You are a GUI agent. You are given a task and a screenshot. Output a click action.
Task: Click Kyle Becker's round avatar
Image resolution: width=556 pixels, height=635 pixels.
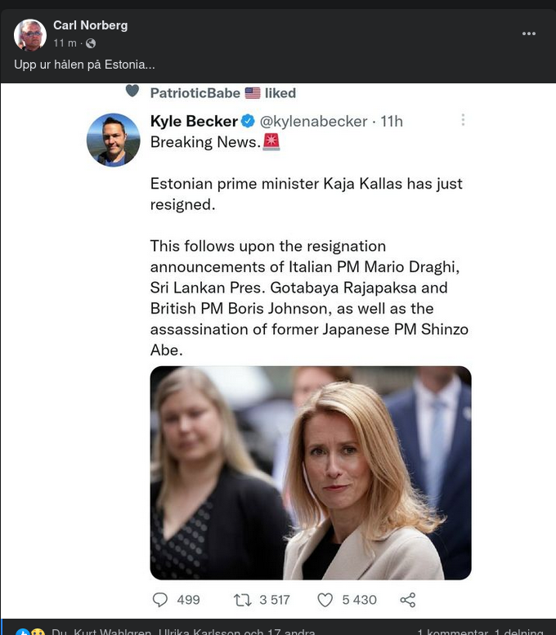point(114,140)
